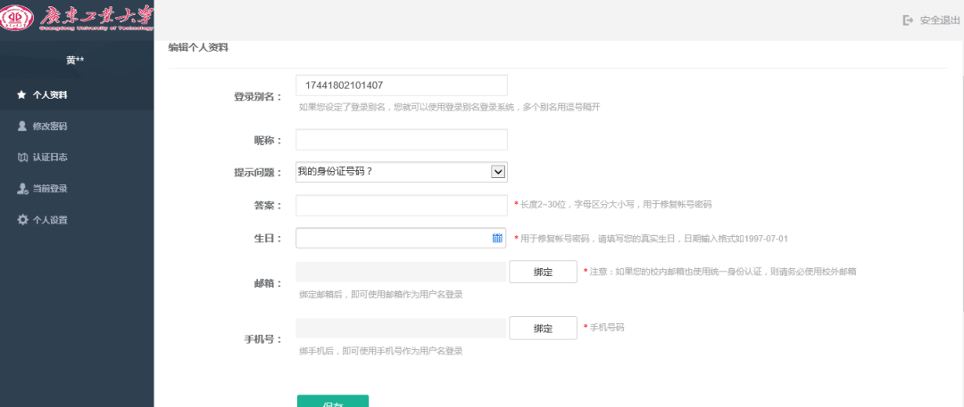The width and height of the screenshot is (964, 407).
Task: Click the user icon beside 当前登录
Action: (x=22, y=189)
